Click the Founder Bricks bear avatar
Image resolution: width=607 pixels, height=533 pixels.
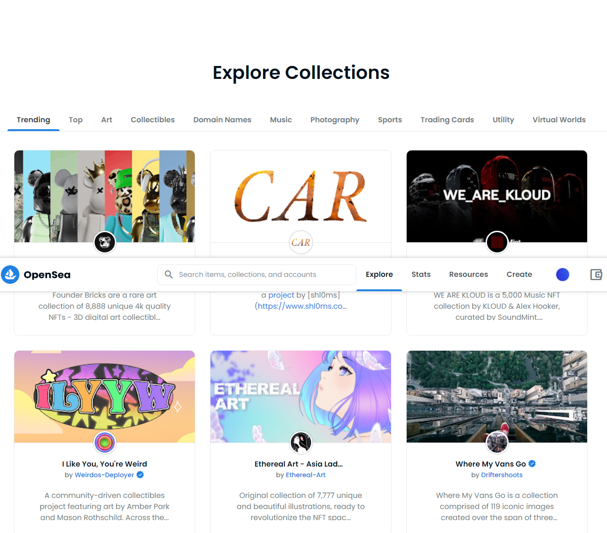(105, 242)
